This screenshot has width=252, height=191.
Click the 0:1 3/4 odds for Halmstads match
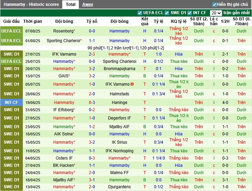pyautogui.click(x=158, y=94)
